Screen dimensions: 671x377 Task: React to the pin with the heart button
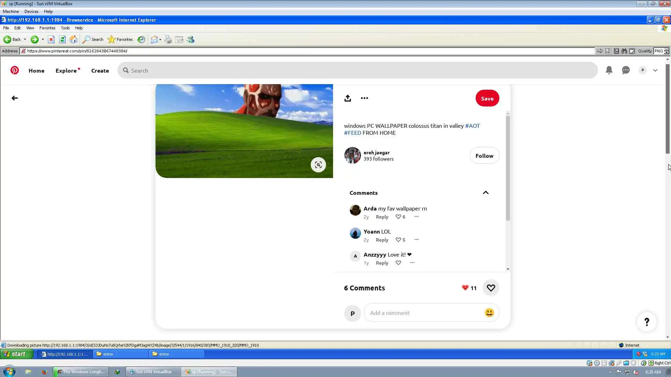click(491, 288)
